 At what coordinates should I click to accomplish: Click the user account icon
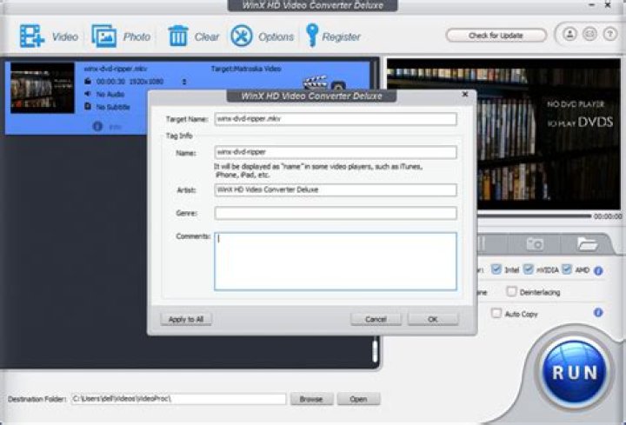point(568,36)
